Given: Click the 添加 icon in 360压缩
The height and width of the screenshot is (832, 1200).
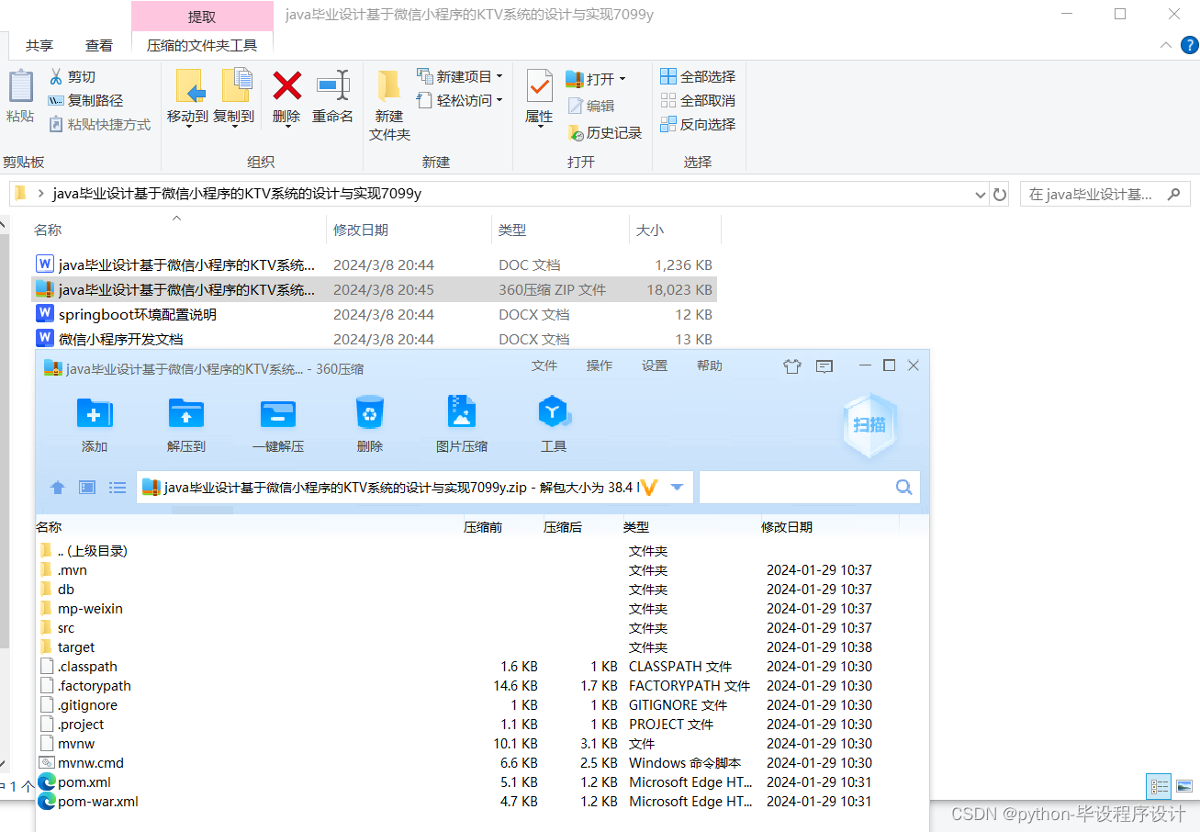Looking at the screenshot, I should 95,413.
